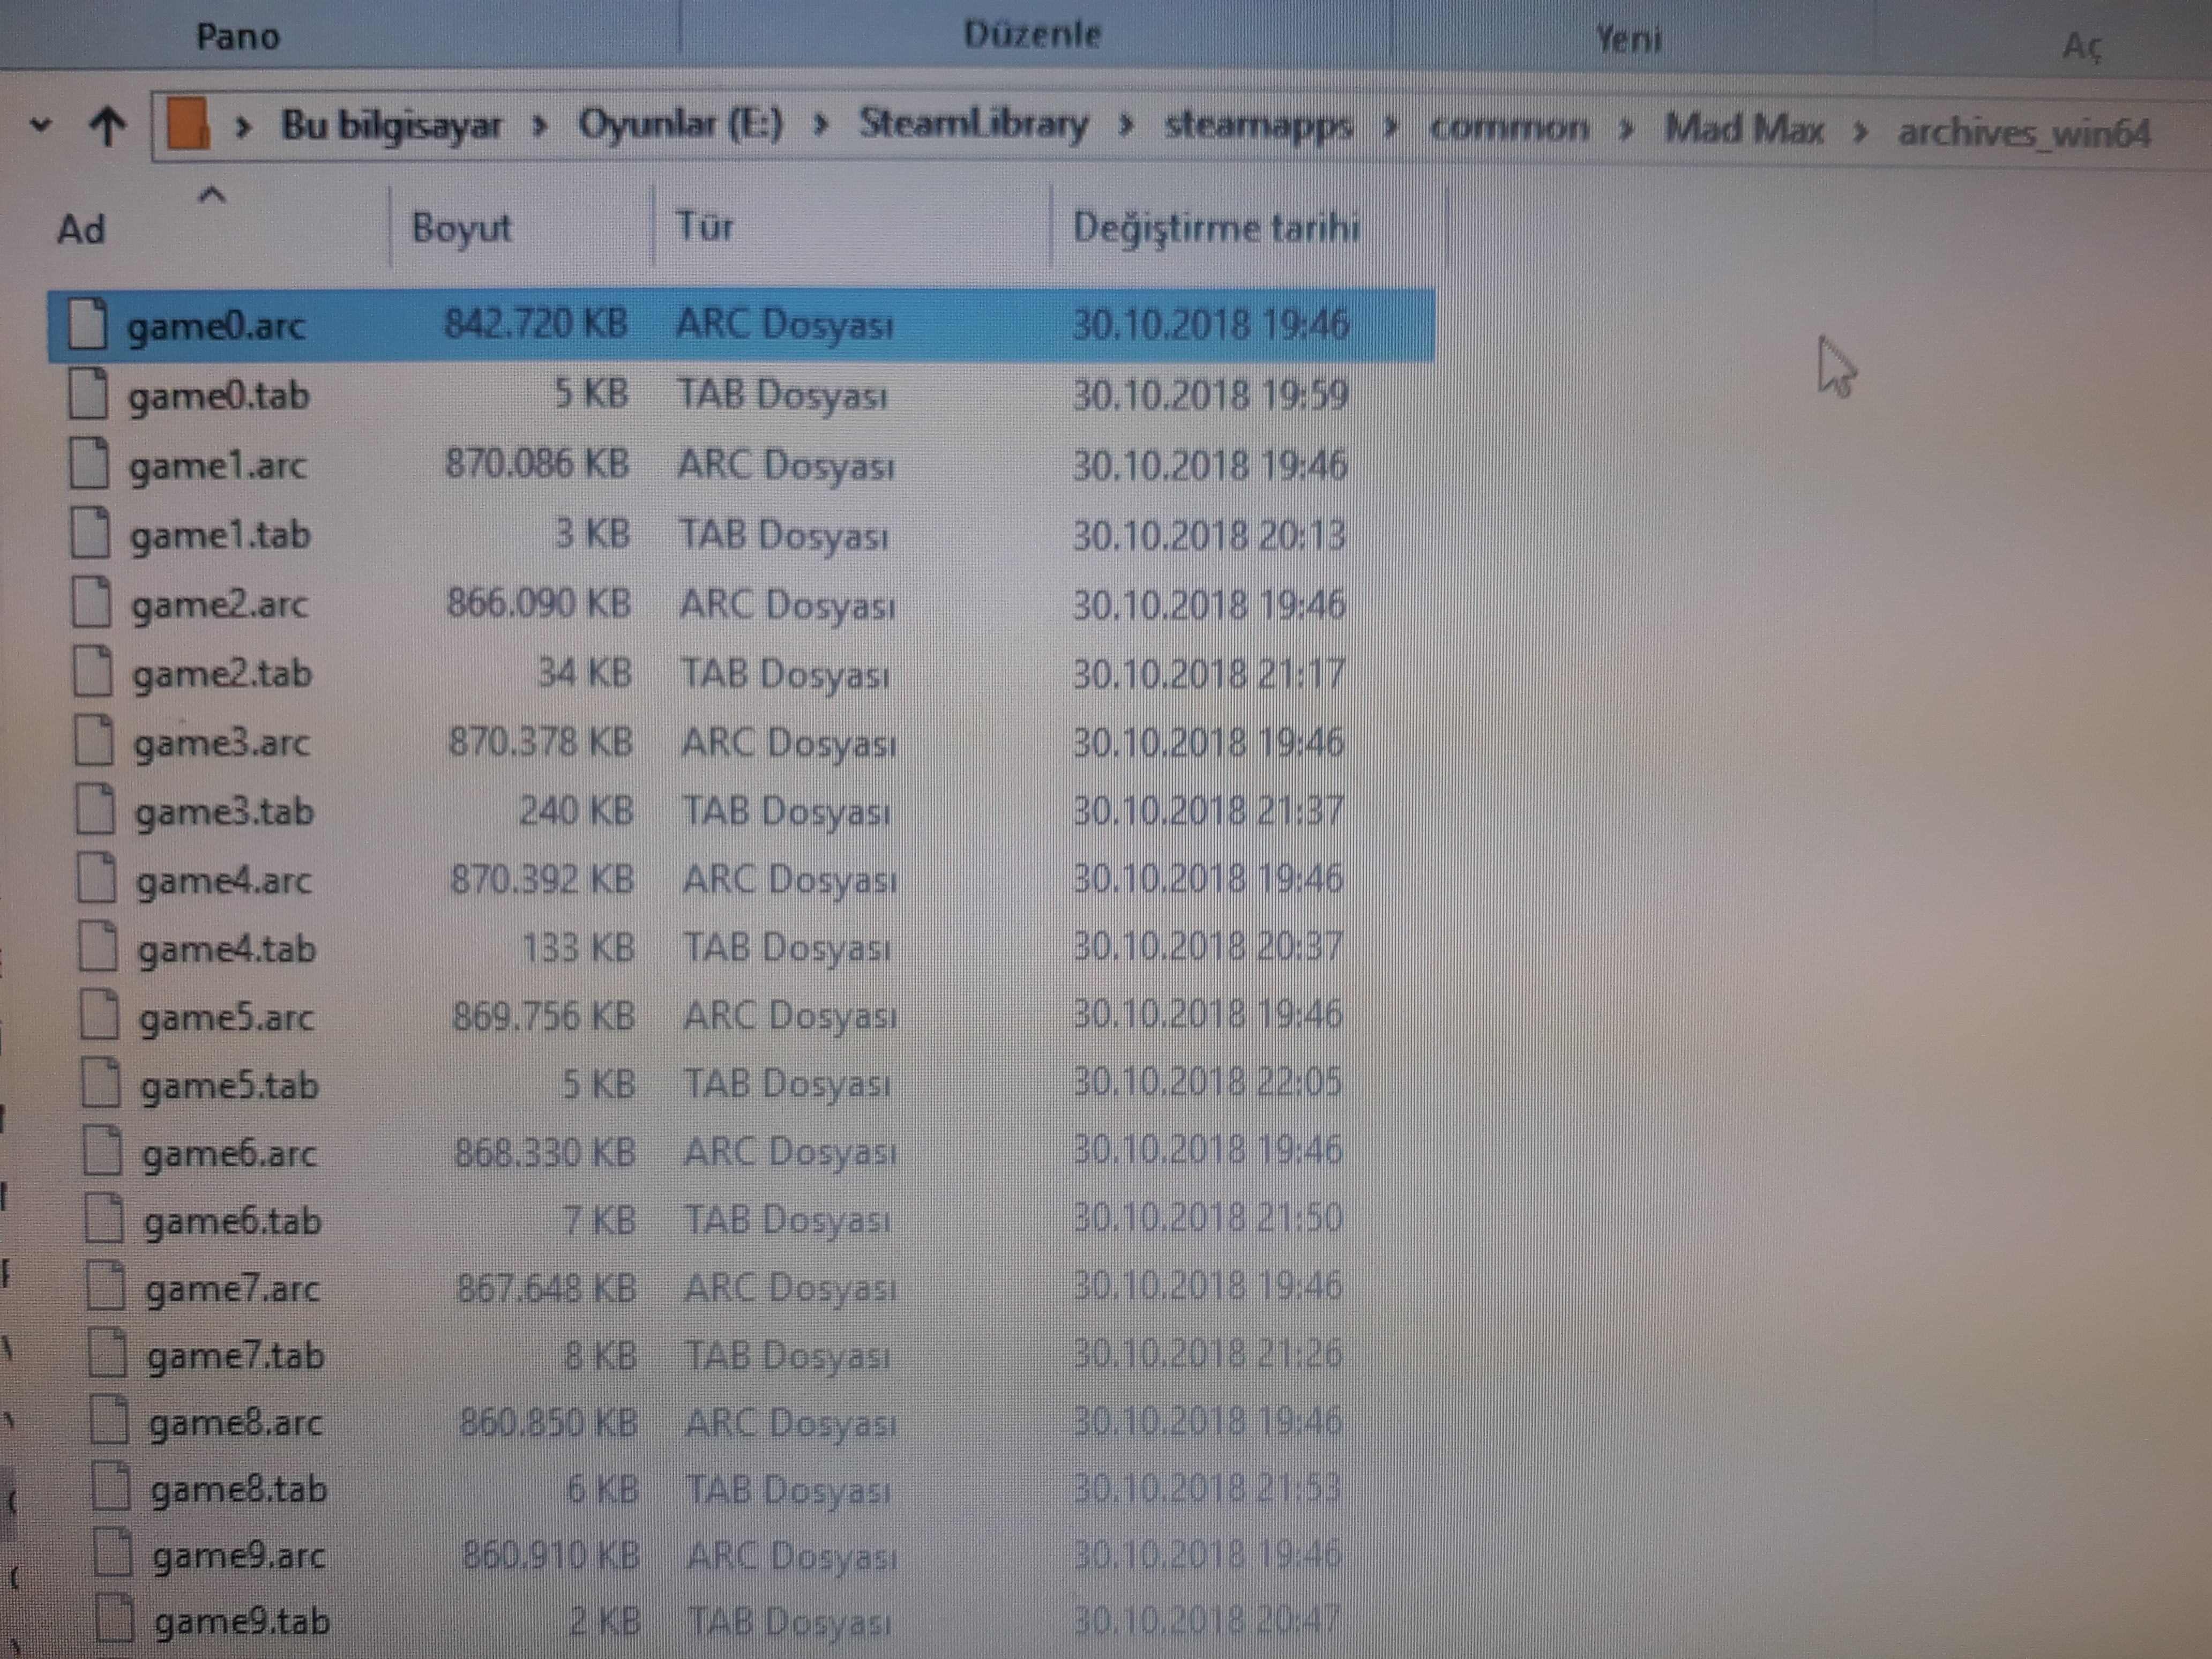Sort by the Boyut column header
Screen dimensions: 2212x1659
[x=461, y=229]
